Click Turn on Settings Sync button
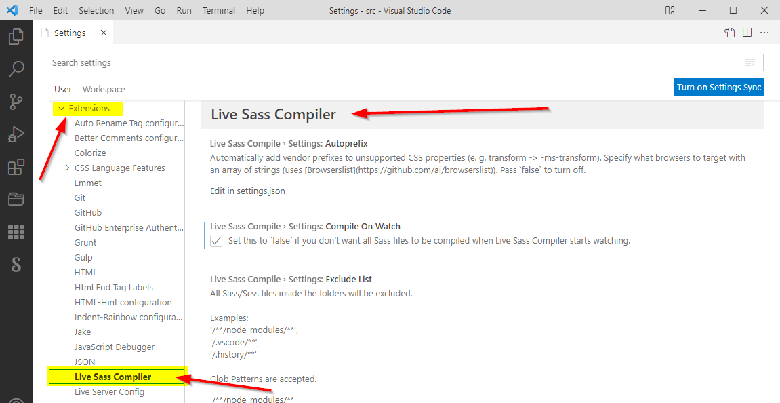The height and width of the screenshot is (403, 780). pyautogui.click(x=719, y=87)
